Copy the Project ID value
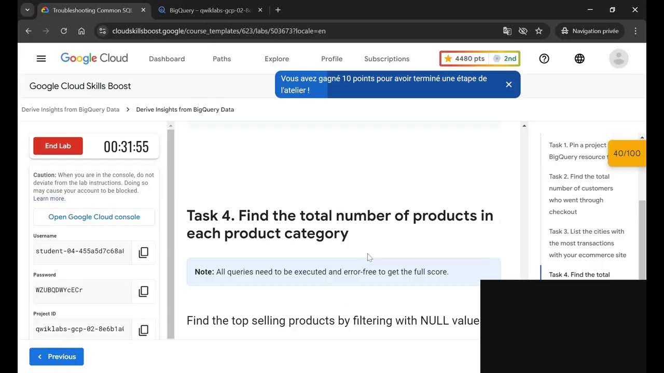The width and height of the screenshot is (664, 373). [x=144, y=330]
